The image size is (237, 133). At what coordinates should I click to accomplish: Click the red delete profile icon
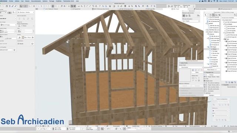point(201,70)
